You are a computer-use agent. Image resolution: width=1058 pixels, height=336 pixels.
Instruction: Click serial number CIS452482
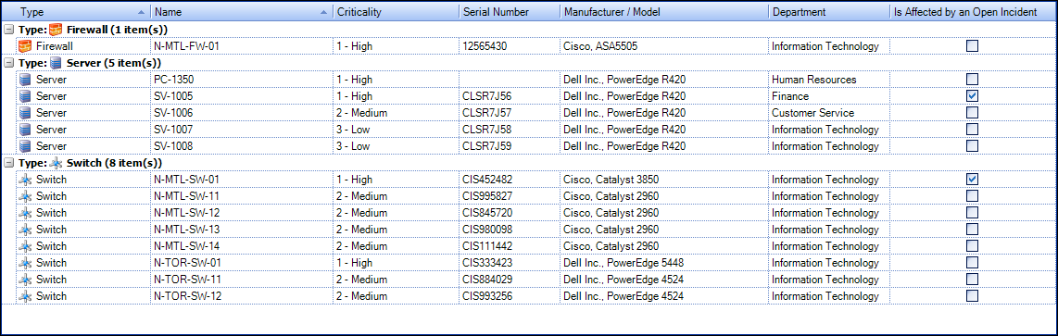point(487,180)
